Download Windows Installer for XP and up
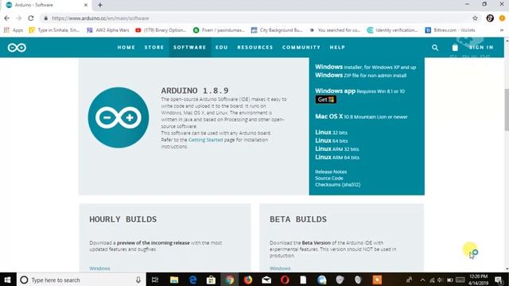Image resolution: width=509 pixels, height=286 pixels. click(366, 67)
